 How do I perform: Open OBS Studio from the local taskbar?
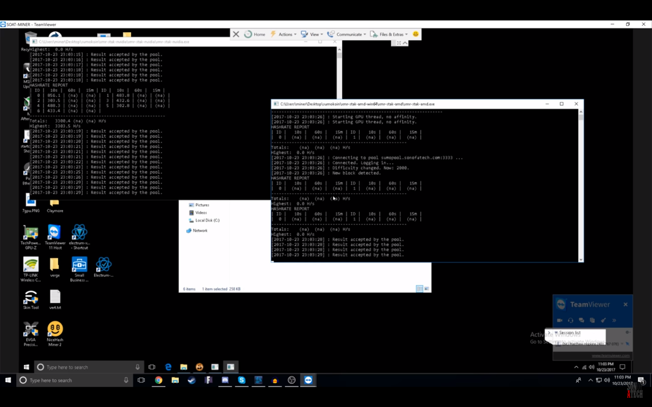click(291, 380)
